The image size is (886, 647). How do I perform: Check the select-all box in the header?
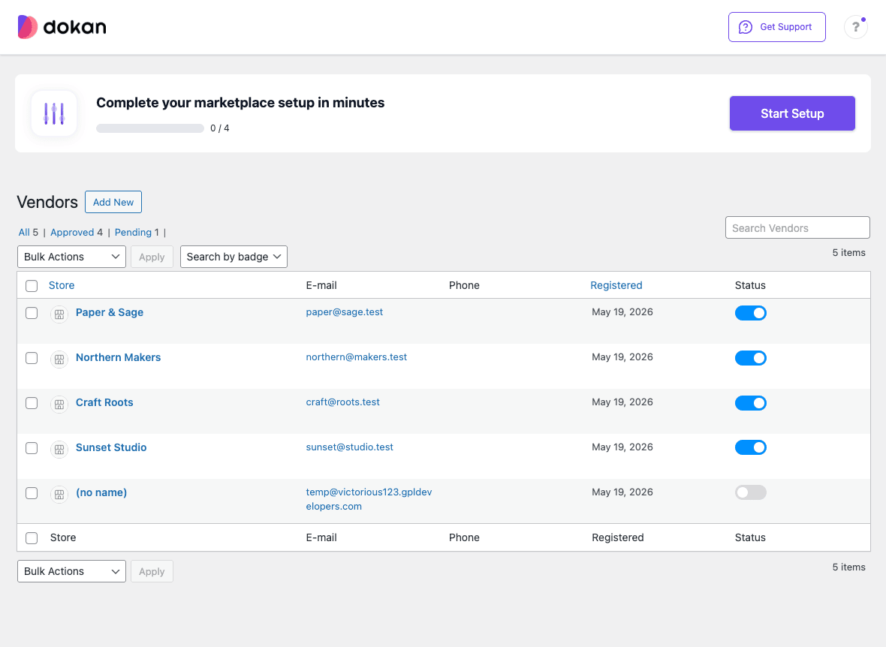[32, 286]
